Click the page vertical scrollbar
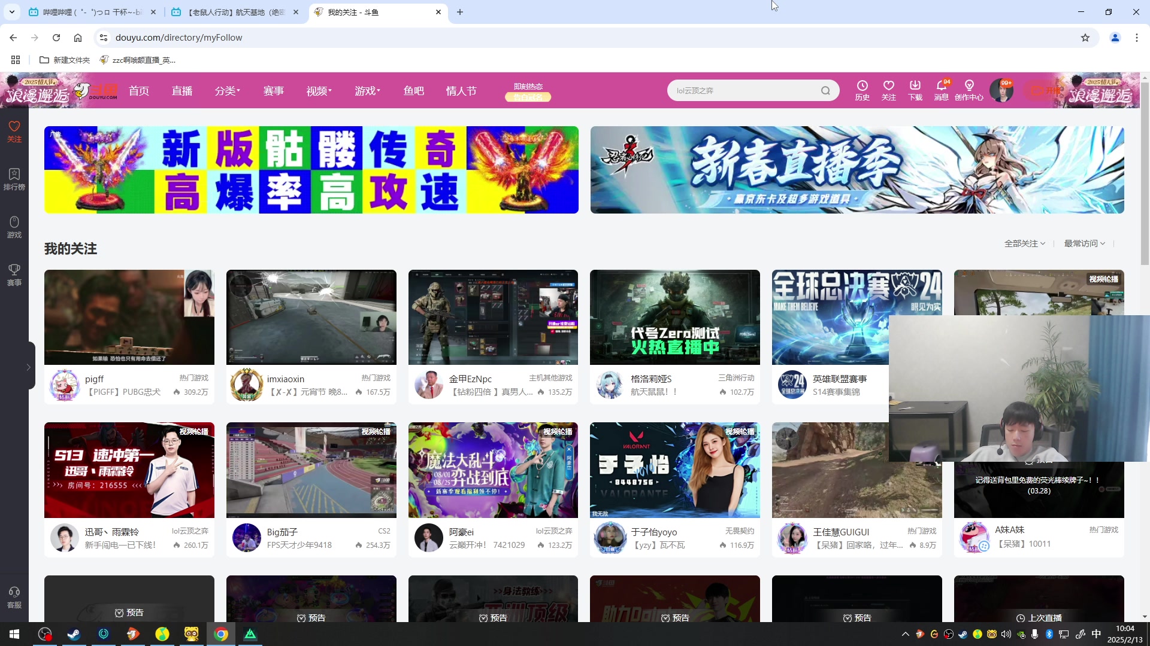 (1145, 173)
